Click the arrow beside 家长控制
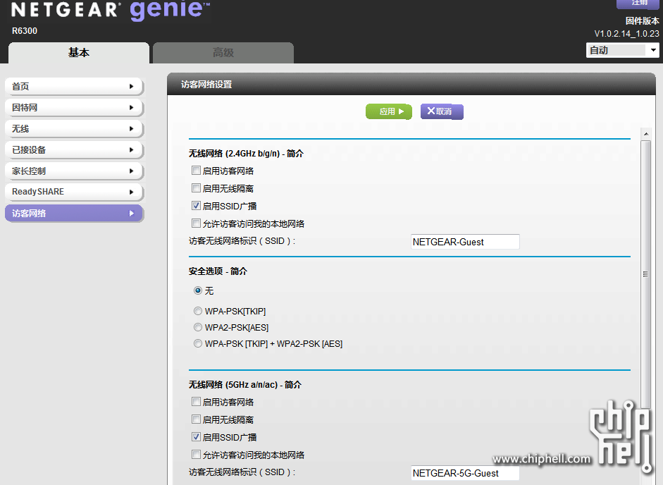 tap(132, 171)
